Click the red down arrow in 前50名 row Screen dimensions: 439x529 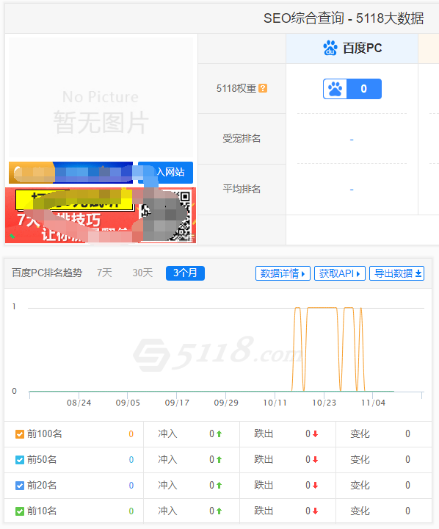coord(315,459)
